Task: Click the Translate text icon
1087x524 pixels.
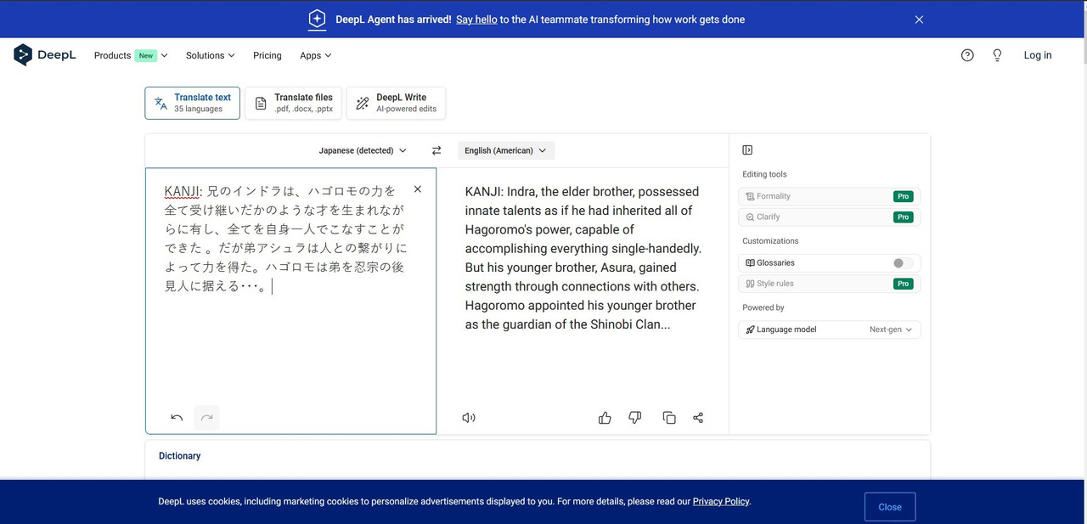Action: 161,104
